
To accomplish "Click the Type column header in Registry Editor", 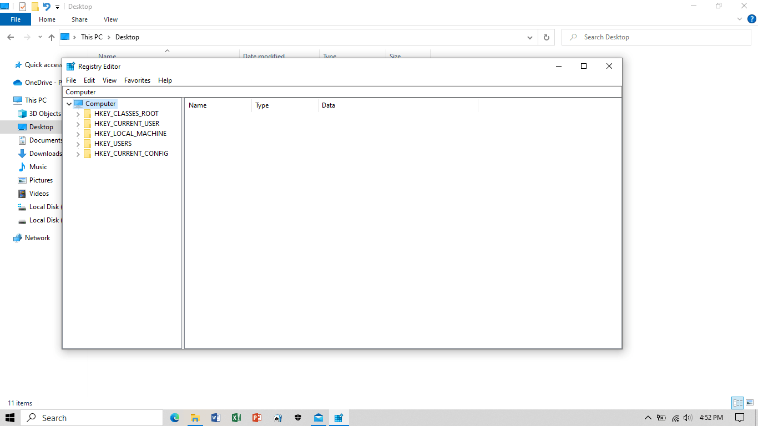I will coord(285,105).
